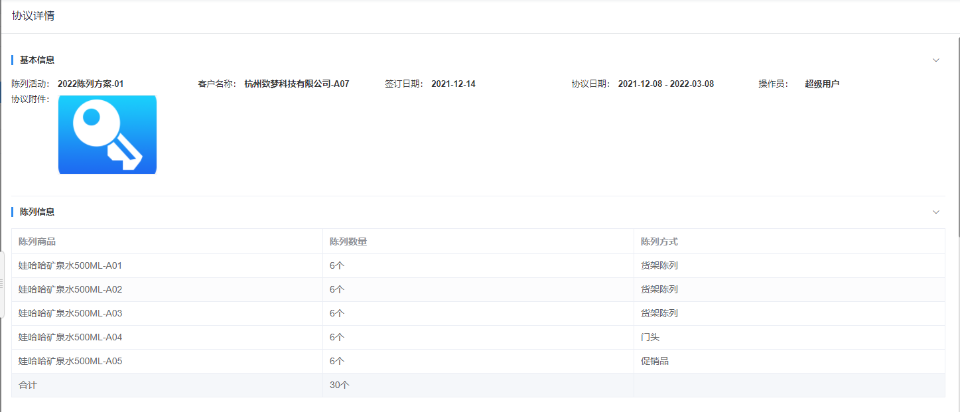Select the signing date 2021-12-14
Image resolution: width=960 pixels, height=412 pixels.
point(453,84)
